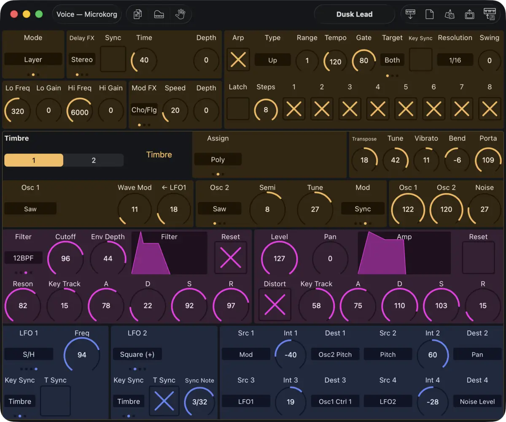Enable the Latch checkbox
506x422 pixels.
pos(238,109)
